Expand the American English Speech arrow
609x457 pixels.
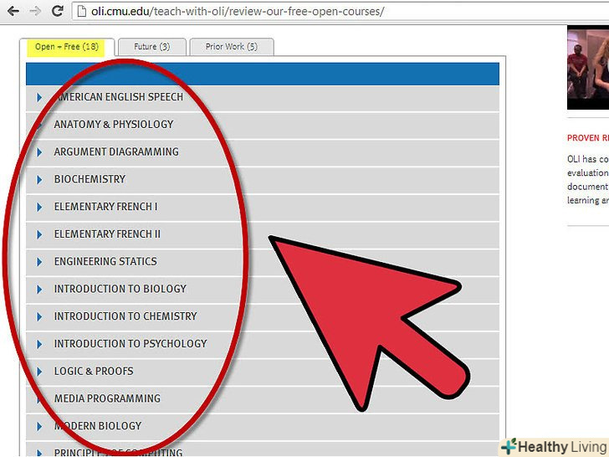pyautogui.click(x=39, y=98)
